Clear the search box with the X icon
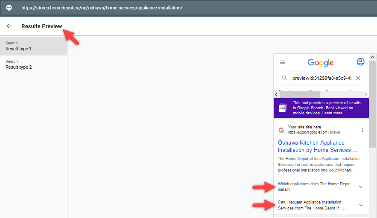Screen dimensions: 377x218 click(358, 78)
